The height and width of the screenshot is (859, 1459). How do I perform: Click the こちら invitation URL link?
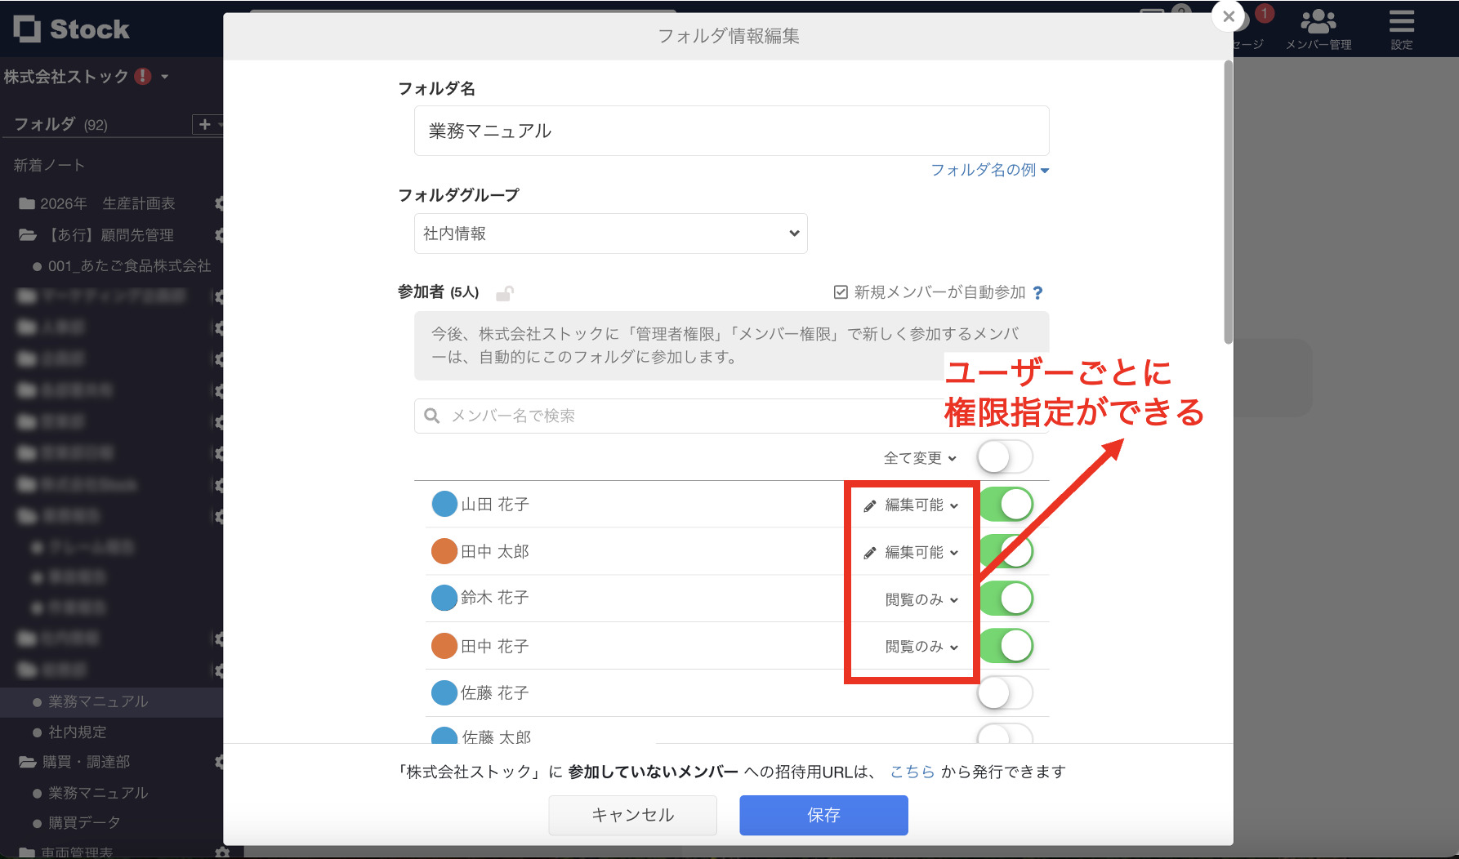click(911, 771)
